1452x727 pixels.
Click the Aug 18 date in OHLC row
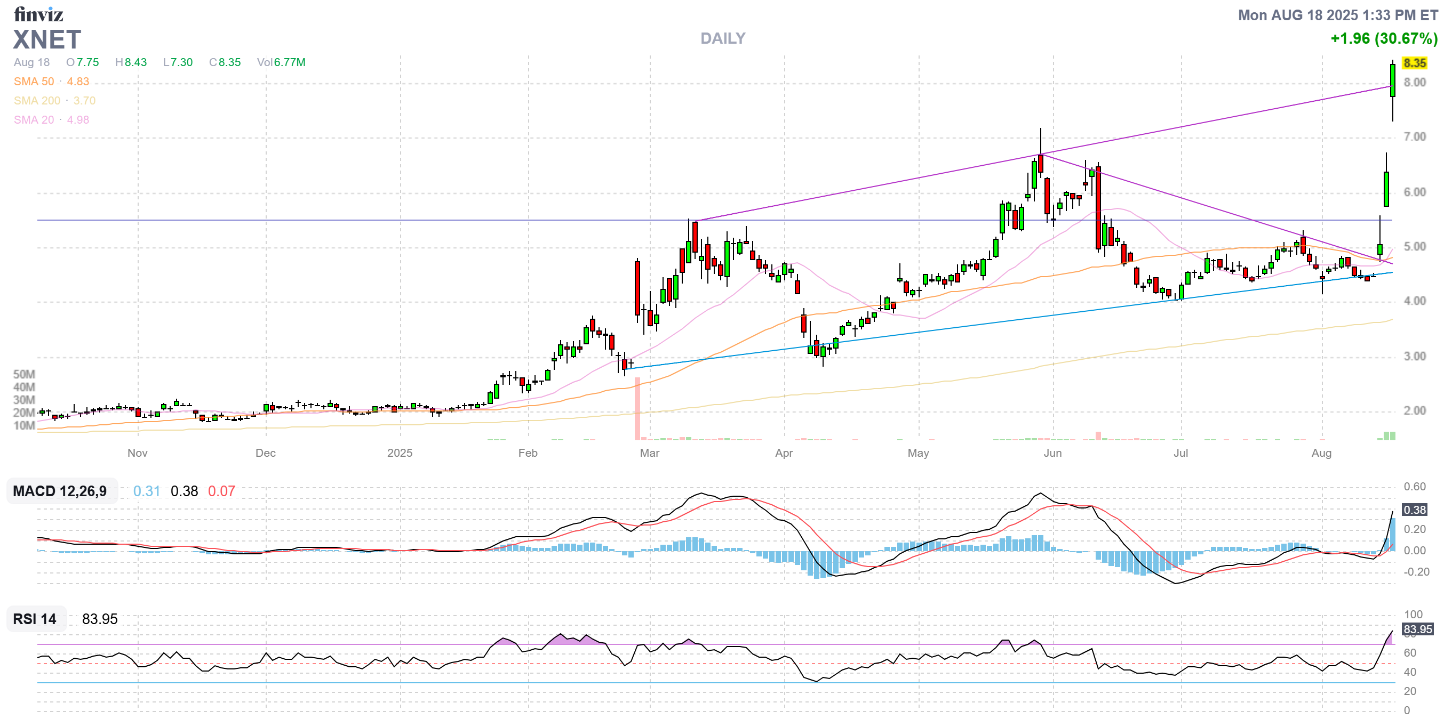coord(31,62)
